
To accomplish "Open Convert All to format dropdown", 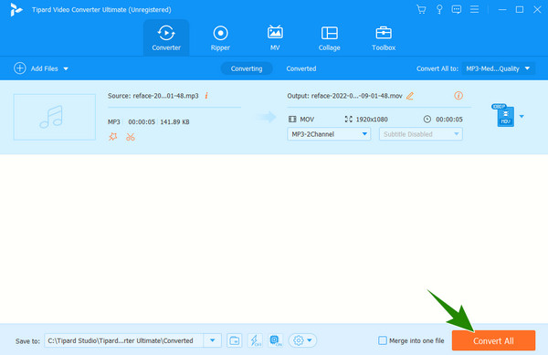I will click(x=498, y=68).
